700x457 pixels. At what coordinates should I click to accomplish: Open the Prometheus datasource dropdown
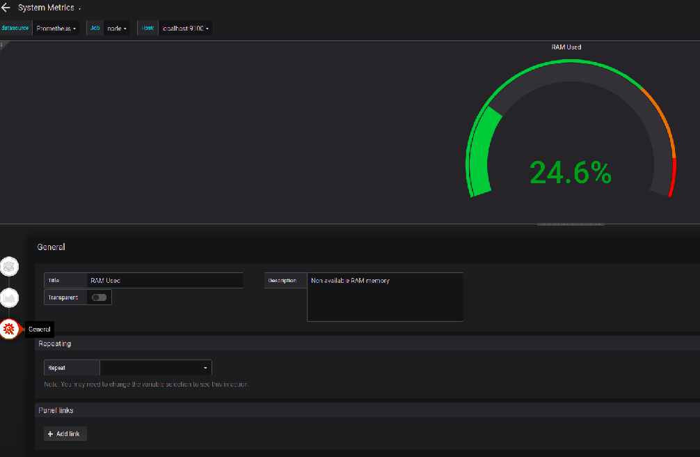tap(56, 28)
